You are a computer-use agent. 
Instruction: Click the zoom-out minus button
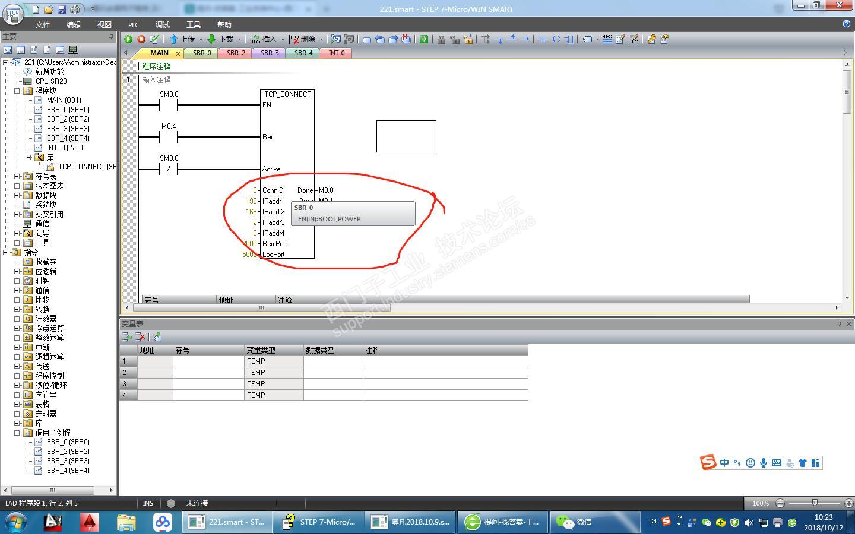point(780,503)
